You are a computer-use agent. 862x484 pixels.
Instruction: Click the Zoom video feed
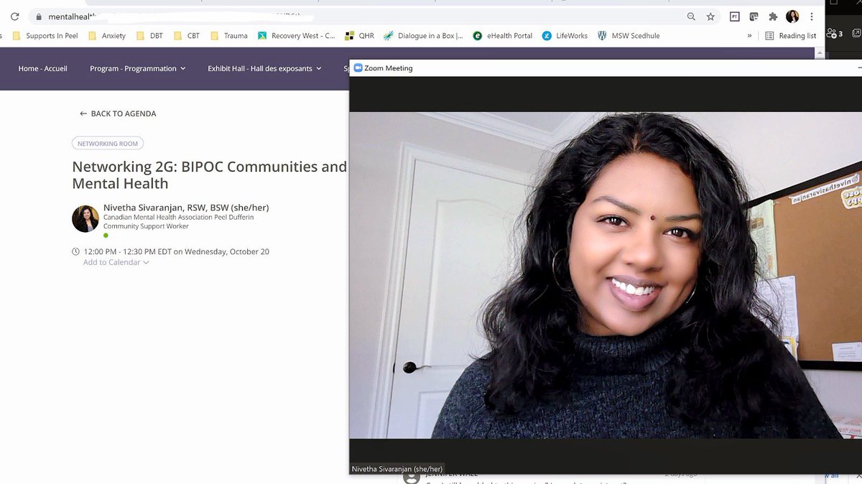click(x=605, y=275)
